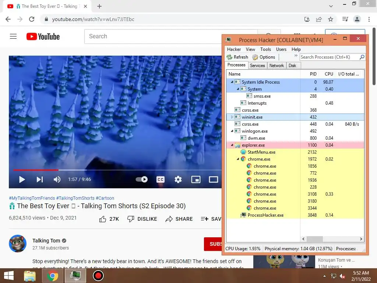
Task: Click the #TalkingTomShorts hashtag link
Action: (x=75, y=198)
